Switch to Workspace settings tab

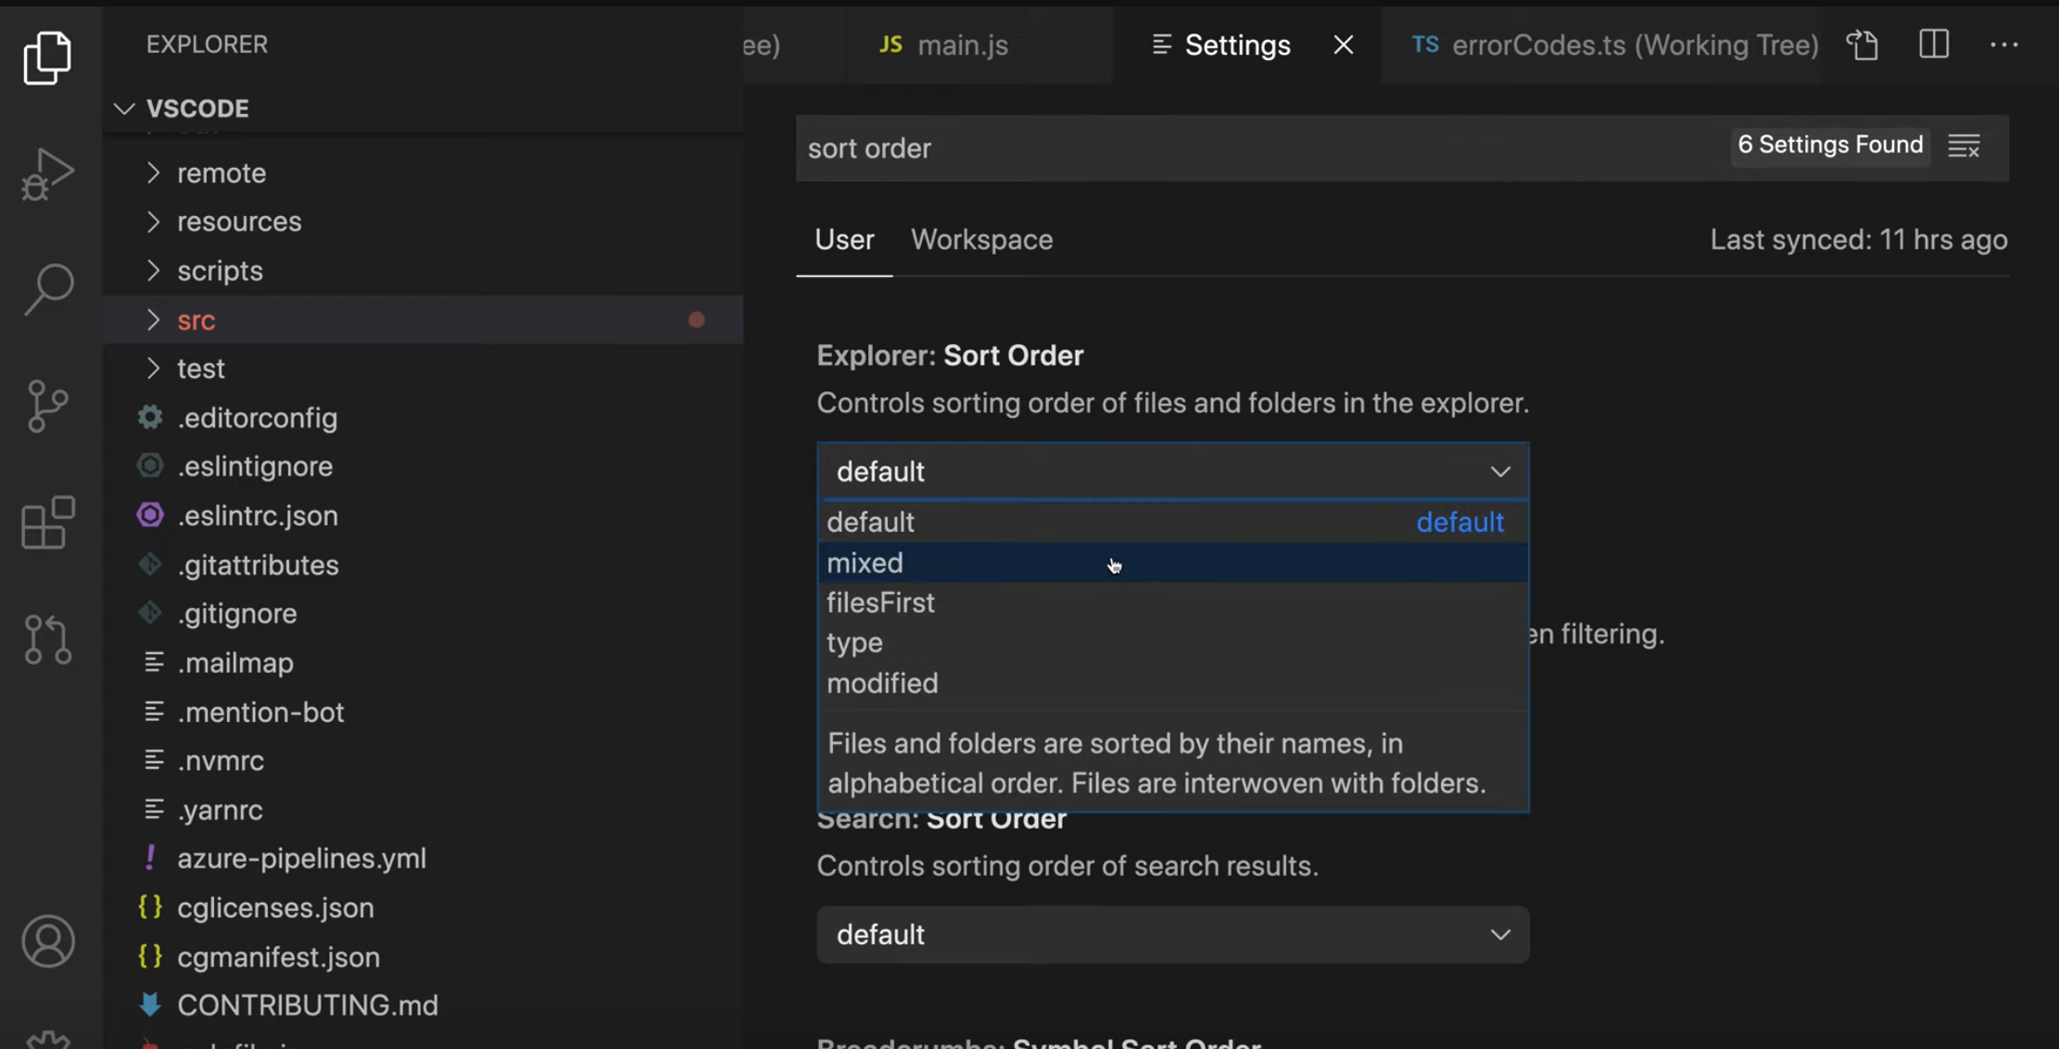[x=981, y=240]
